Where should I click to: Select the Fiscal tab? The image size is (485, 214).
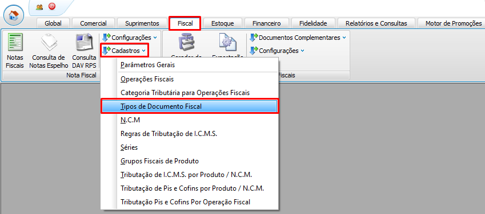tap(185, 23)
